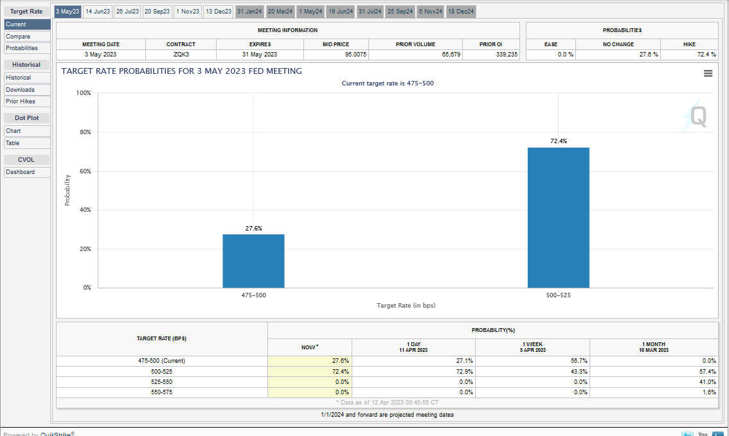Click the chart title for 3 May 2023 Fed meeting
The width and height of the screenshot is (729, 436).
pos(181,71)
